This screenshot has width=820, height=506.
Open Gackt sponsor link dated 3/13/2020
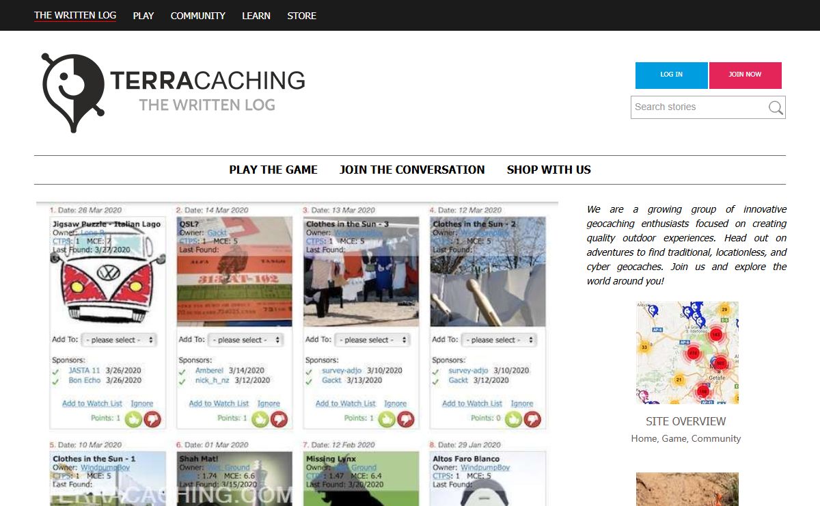point(331,380)
